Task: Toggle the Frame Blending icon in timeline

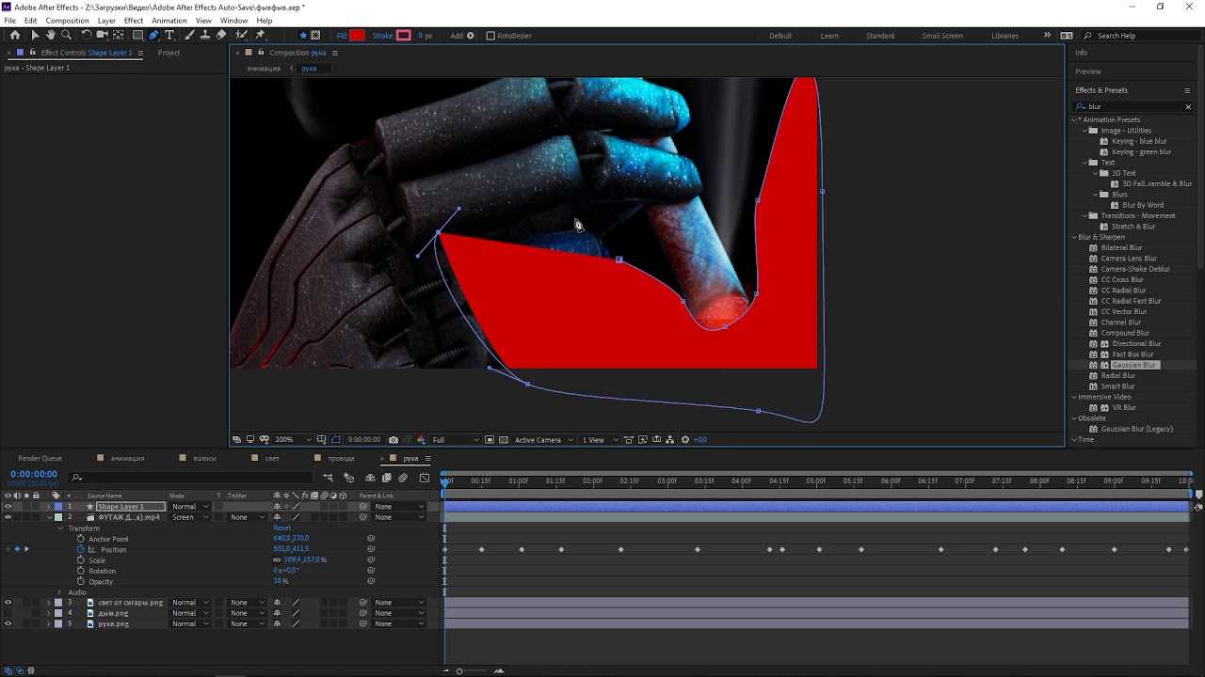Action: point(386,478)
